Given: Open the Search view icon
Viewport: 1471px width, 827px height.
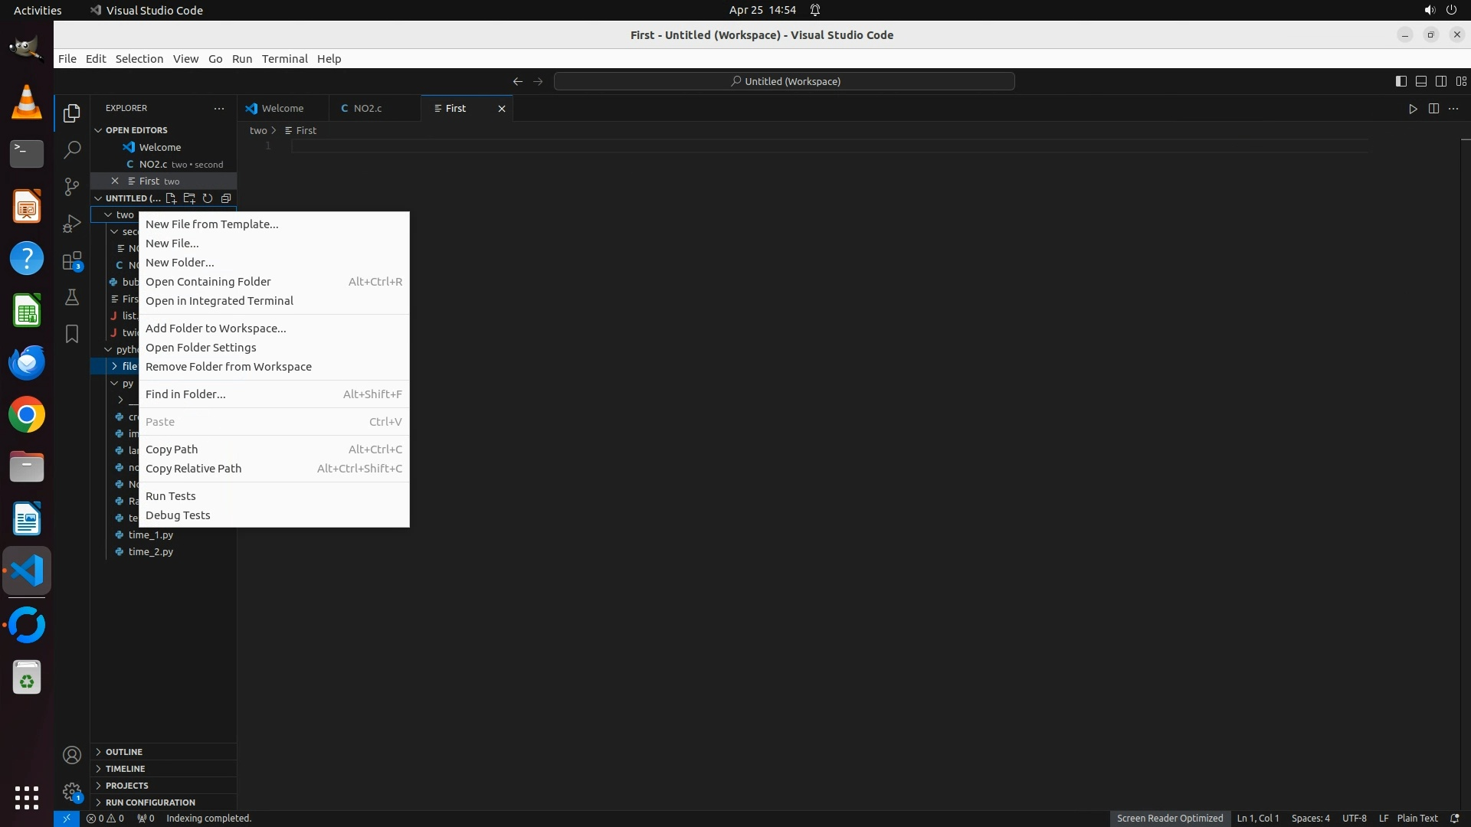Looking at the screenshot, I should click(72, 150).
